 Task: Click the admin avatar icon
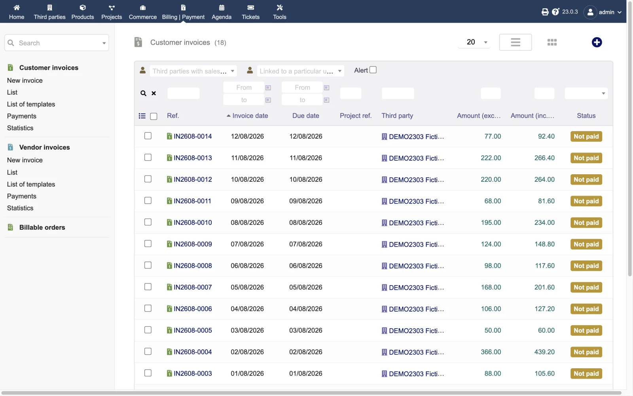(x=590, y=12)
